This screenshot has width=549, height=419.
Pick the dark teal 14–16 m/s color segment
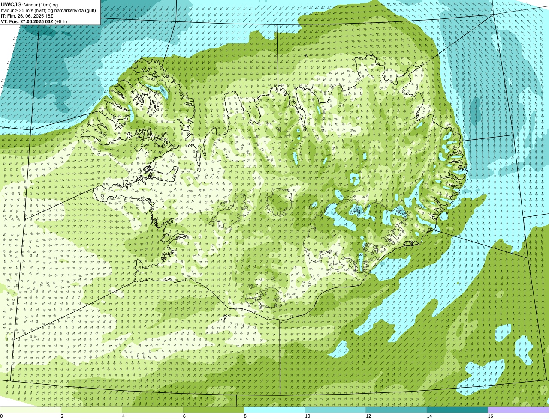(457, 410)
